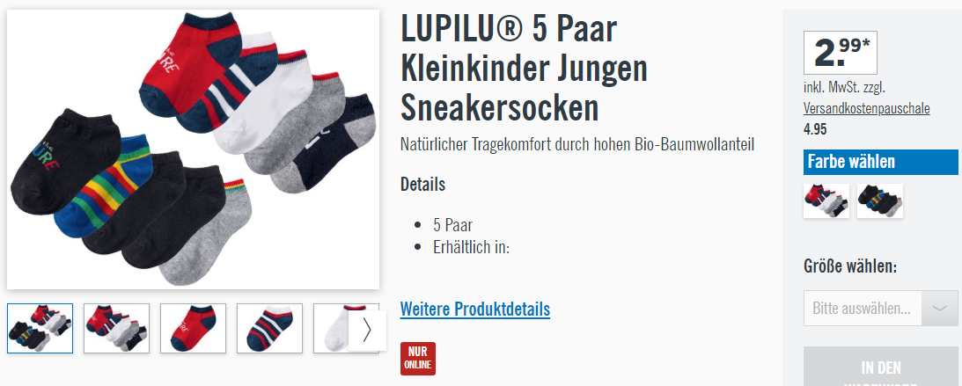Select first thumbnail showing both sock sets
The image size is (962, 386).
(x=40, y=328)
